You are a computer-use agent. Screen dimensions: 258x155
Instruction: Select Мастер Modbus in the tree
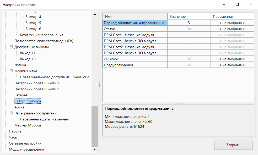point(28,125)
